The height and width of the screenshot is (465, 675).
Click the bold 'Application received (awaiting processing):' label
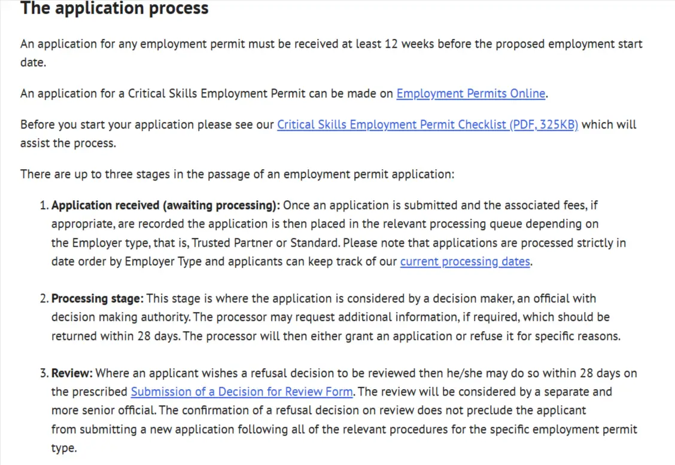(165, 206)
